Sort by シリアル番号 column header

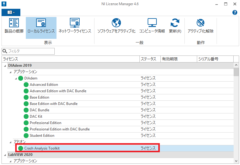coord(215,59)
